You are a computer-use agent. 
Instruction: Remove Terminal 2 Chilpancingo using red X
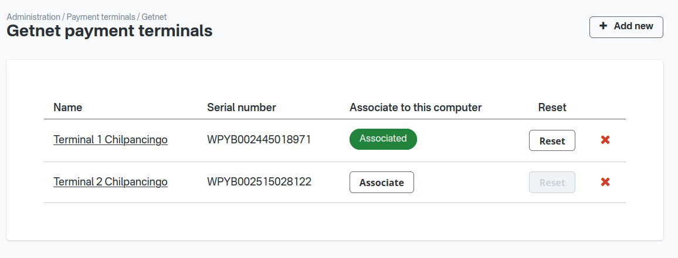[x=605, y=182]
